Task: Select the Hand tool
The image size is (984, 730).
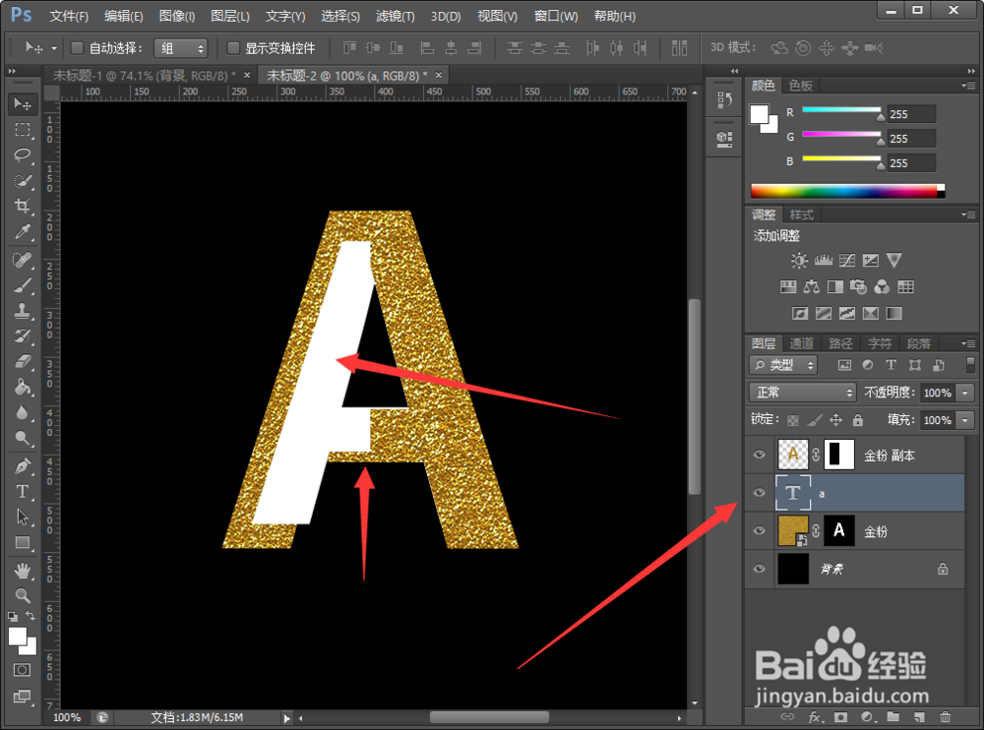Action: [x=23, y=571]
